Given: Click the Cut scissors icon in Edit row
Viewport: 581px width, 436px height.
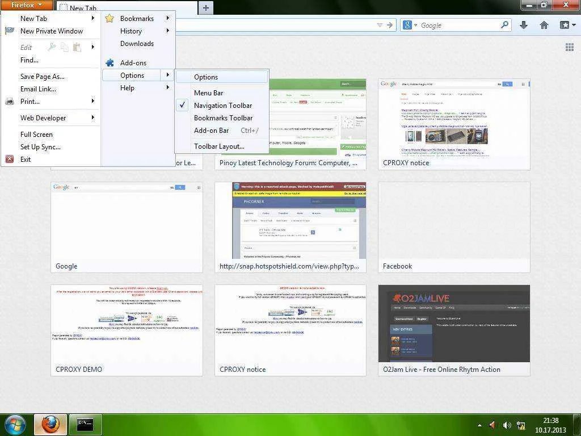Looking at the screenshot, I should (x=52, y=47).
